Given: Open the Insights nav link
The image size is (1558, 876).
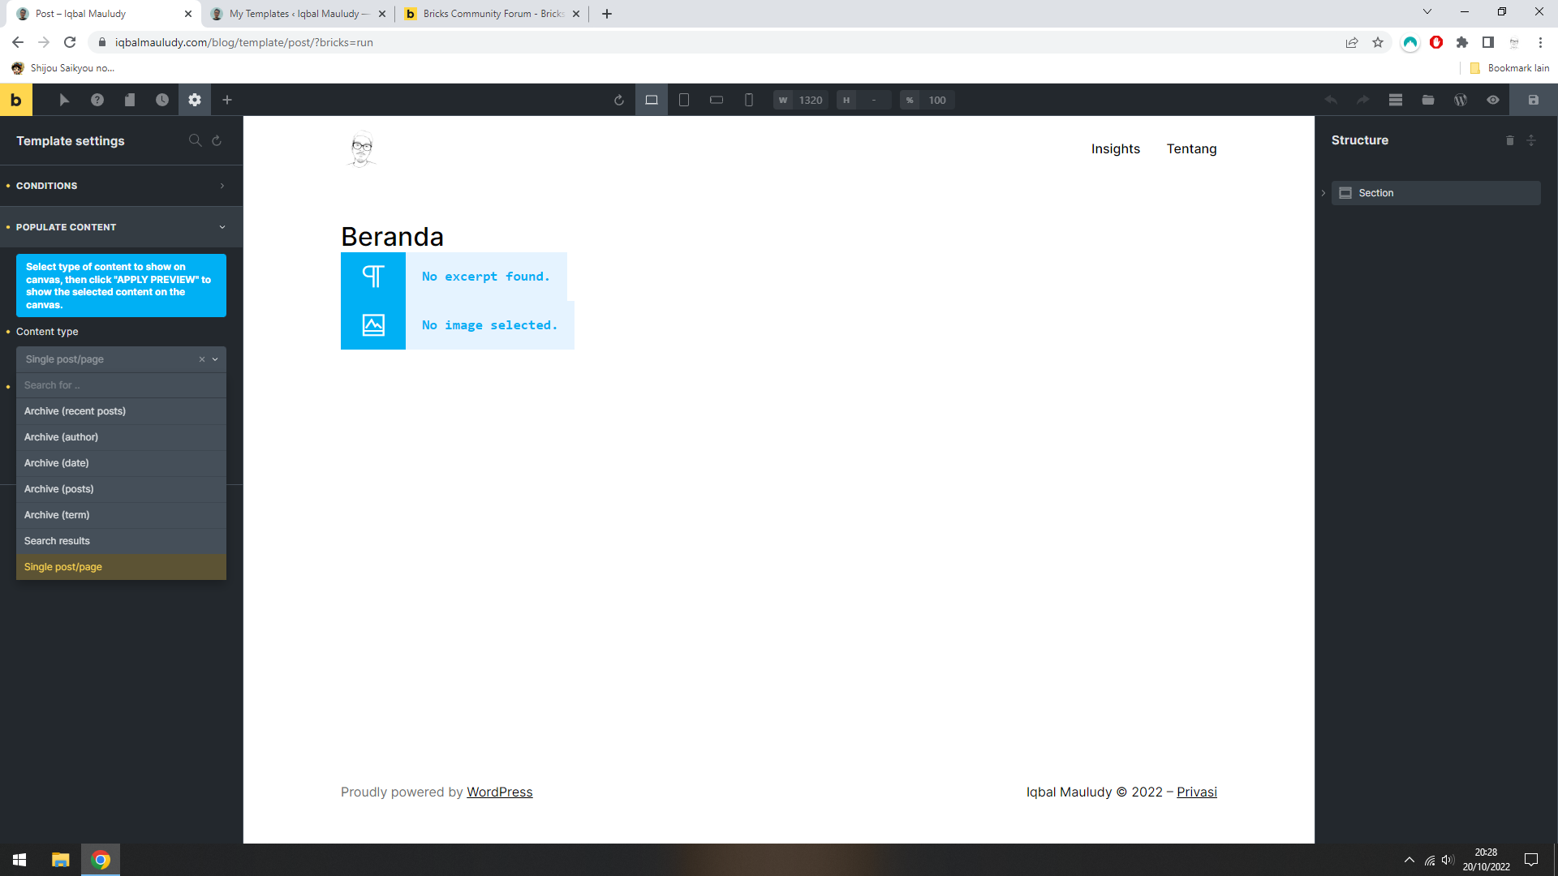Looking at the screenshot, I should [x=1115, y=148].
